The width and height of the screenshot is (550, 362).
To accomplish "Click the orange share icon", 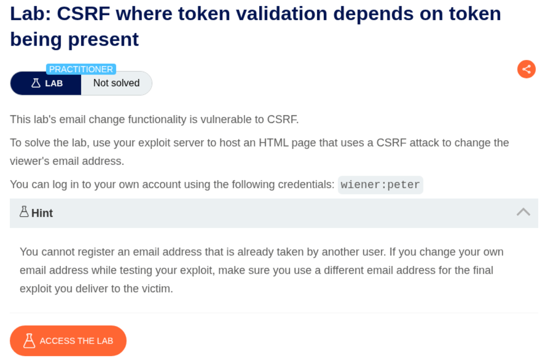I will tap(526, 69).
